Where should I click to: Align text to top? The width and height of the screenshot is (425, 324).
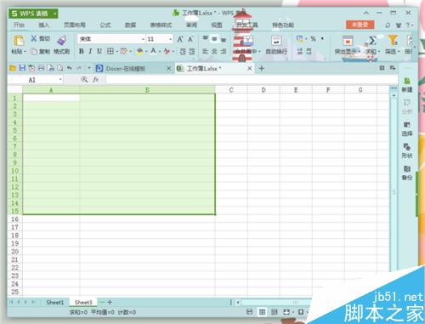(206, 38)
